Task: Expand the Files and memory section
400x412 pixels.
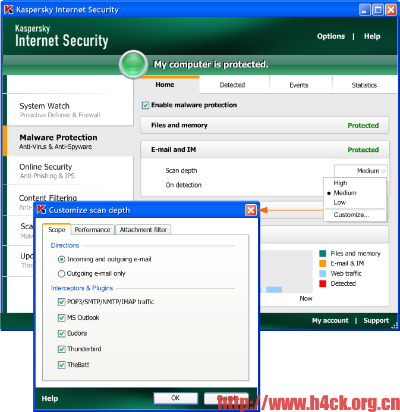Action: point(264,126)
